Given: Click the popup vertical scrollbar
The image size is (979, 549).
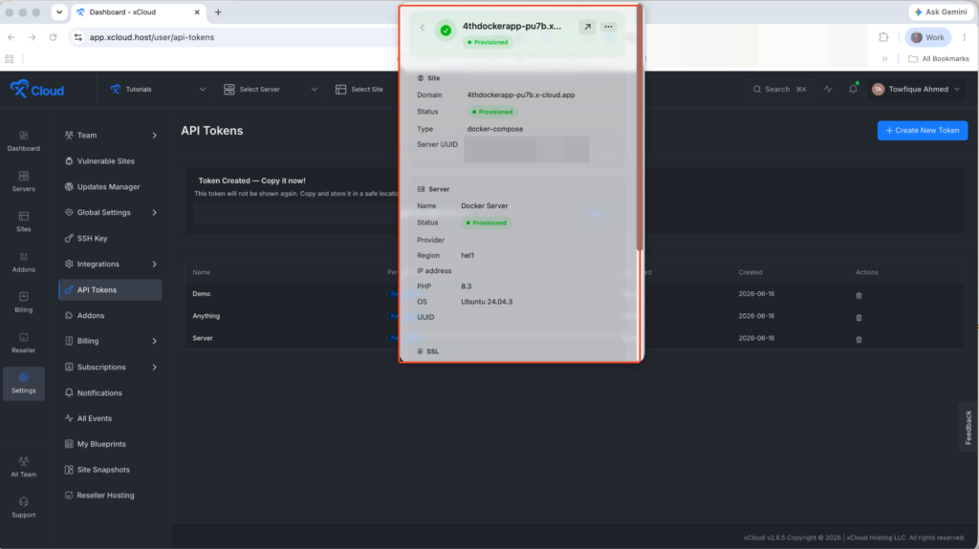Looking at the screenshot, I should (639, 128).
